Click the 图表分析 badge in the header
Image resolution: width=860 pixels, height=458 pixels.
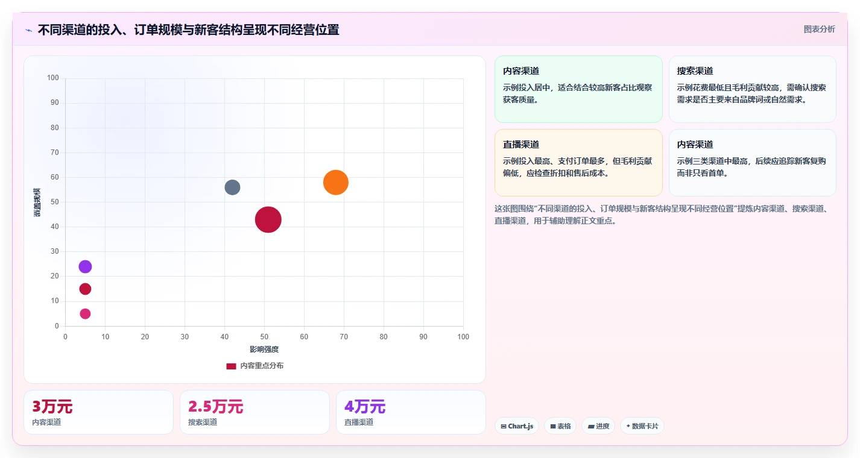tap(819, 29)
